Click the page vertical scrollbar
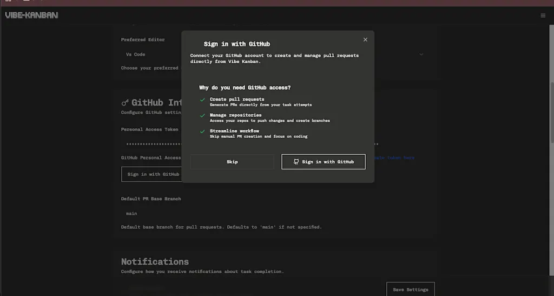 [x=551, y=113]
